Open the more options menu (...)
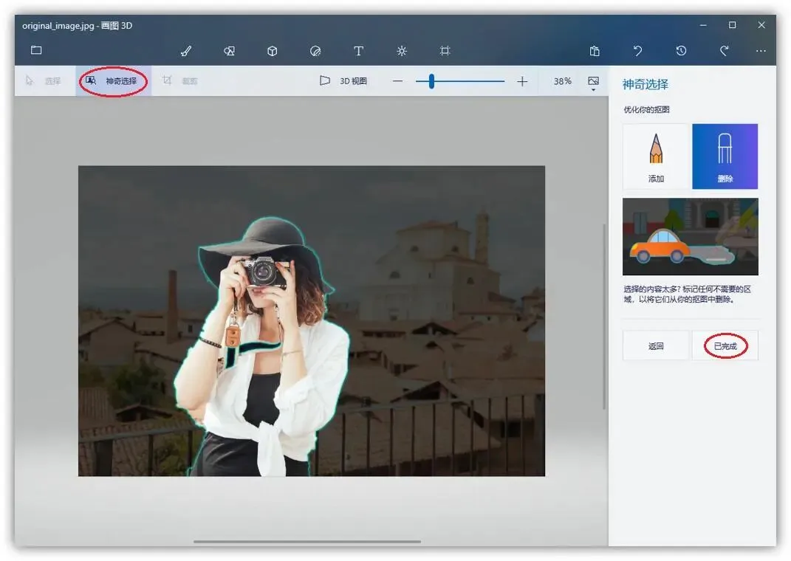The image size is (791, 561). tap(761, 51)
